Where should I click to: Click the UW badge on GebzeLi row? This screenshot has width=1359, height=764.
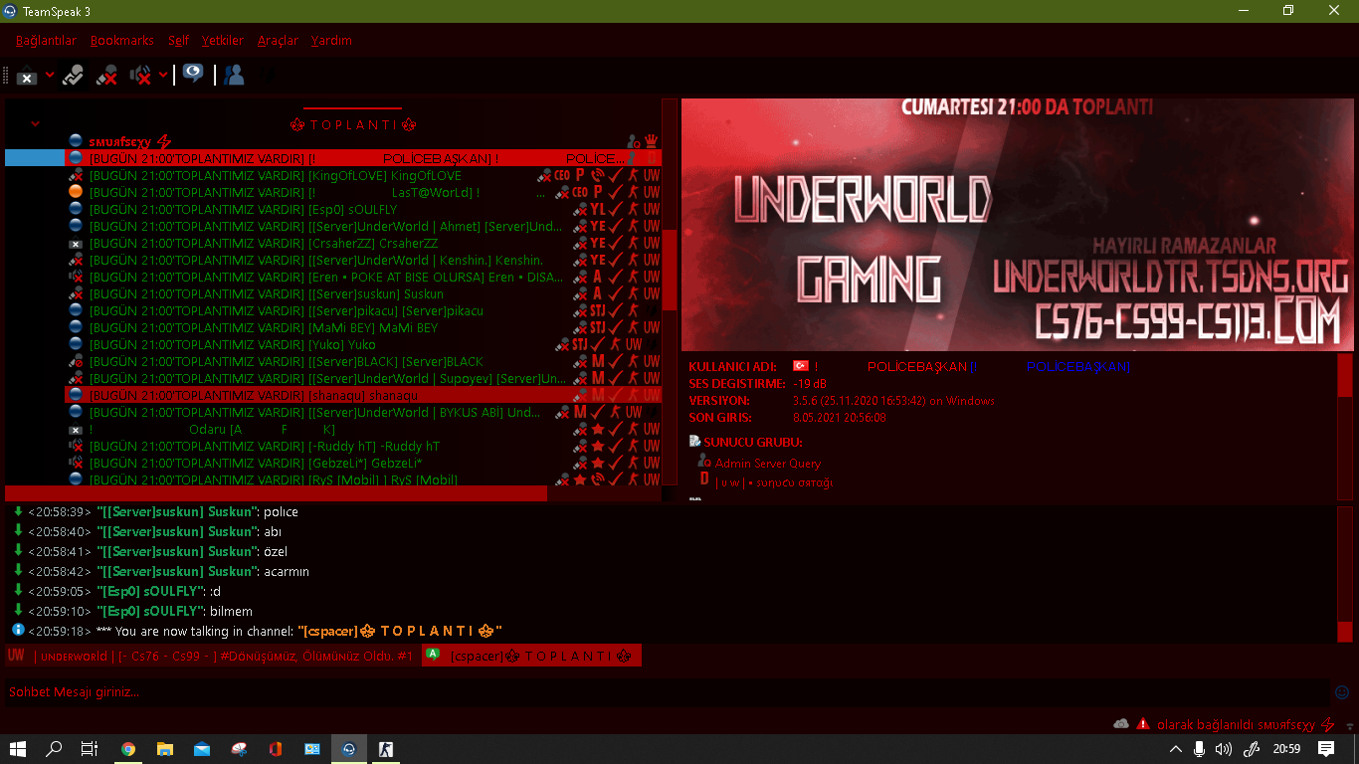click(652, 463)
